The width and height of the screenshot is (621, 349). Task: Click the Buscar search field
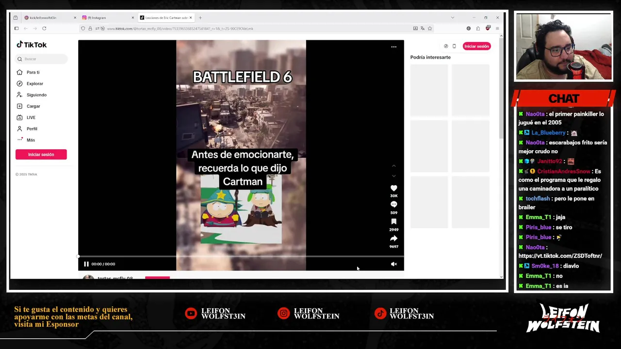coord(41,59)
